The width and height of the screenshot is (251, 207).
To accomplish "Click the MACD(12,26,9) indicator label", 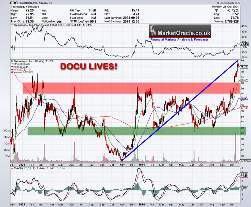I will pos(25,168).
